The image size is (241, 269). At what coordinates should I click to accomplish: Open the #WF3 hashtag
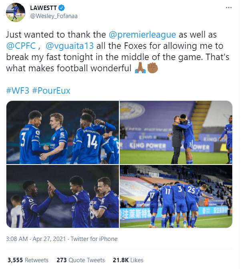17,90
